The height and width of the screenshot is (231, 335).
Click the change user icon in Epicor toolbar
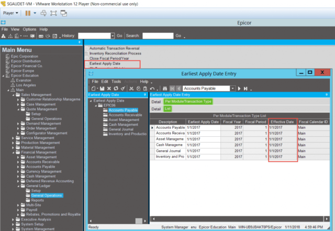tap(4, 36)
